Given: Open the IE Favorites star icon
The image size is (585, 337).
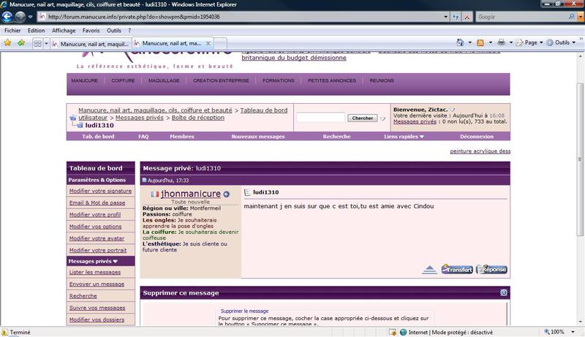Looking at the screenshot, I should click(7, 43).
